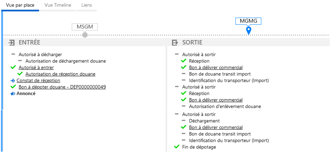Screen dimensions: 331x152
Task: Click the MGMG place label
Action: [x=248, y=21]
